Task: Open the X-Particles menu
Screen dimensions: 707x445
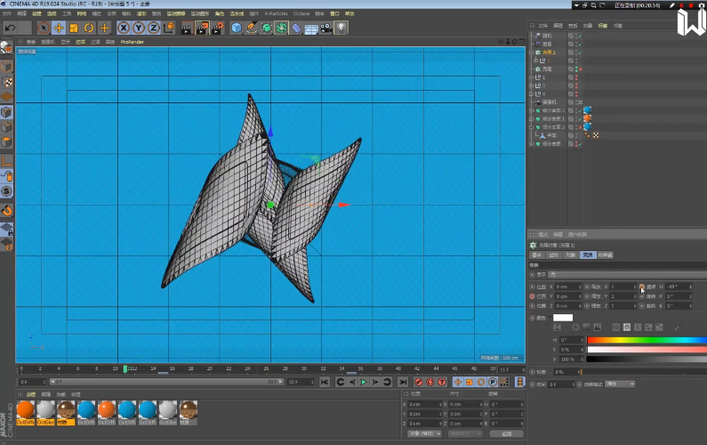Action: [276, 13]
